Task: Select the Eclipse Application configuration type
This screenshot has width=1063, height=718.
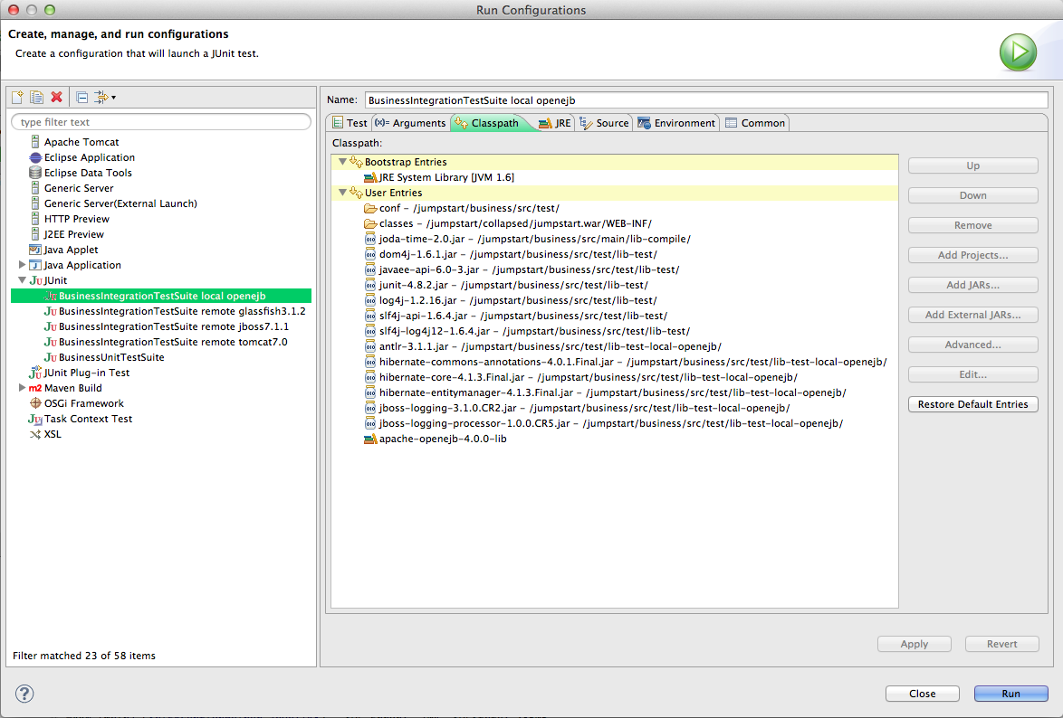Action: pyautogui.click(x=81, y=157)
